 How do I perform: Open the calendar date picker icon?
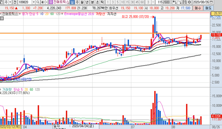tap(211, 2)
